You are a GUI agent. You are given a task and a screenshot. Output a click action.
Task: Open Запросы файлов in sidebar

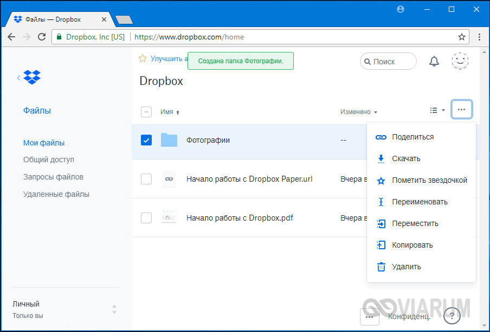pyautogui.click(x=53, y=177)
